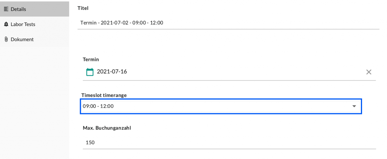Click the Max. Buchunganzahl label
Image resolution: width=387 pixels, height=159 pixels.
(x=107, y=128)
